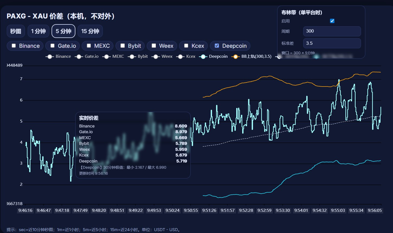Tick the Weex exchange filter checkbox
Viewport: 393px width, 233px height.
pos(154,46)
